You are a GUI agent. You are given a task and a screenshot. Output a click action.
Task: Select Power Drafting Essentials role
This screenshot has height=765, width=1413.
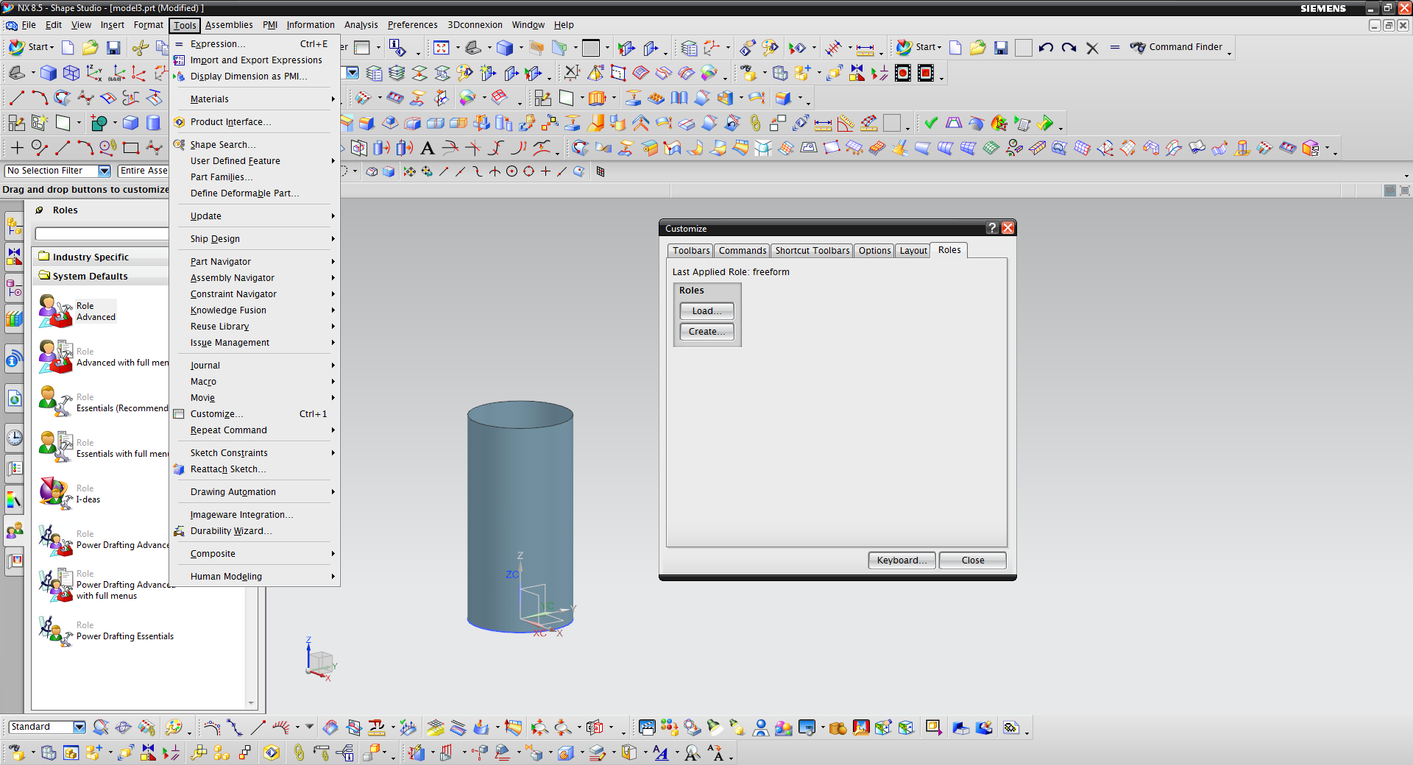tap(107, 631)
